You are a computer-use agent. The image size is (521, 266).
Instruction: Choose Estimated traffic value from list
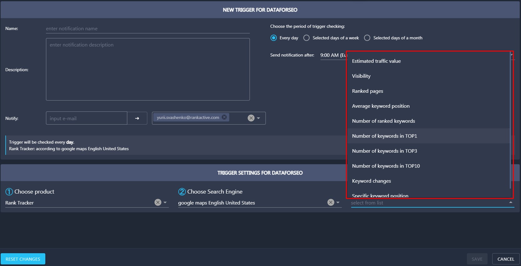click(428, 61)
